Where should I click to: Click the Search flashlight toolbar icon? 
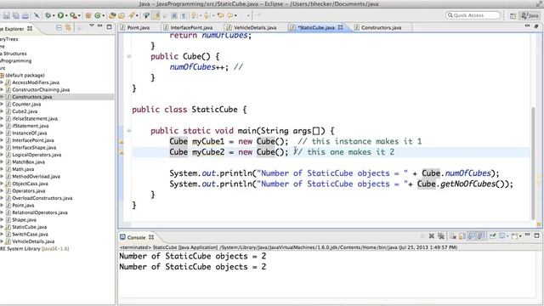[132, 15]
